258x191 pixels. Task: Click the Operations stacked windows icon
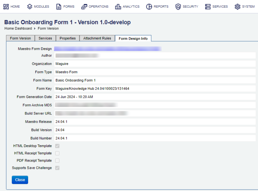click(x=84, y=7)
